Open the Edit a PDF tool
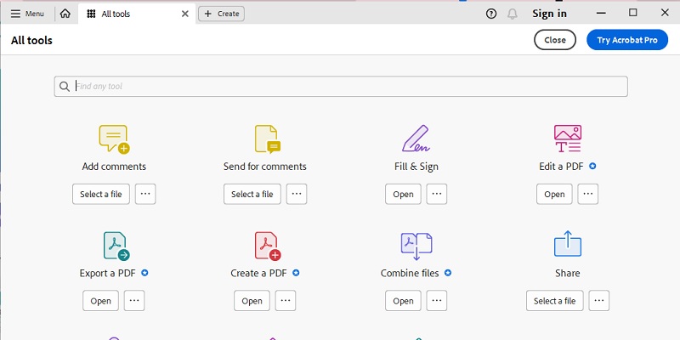The image size is (680, 340). (554, 195)
